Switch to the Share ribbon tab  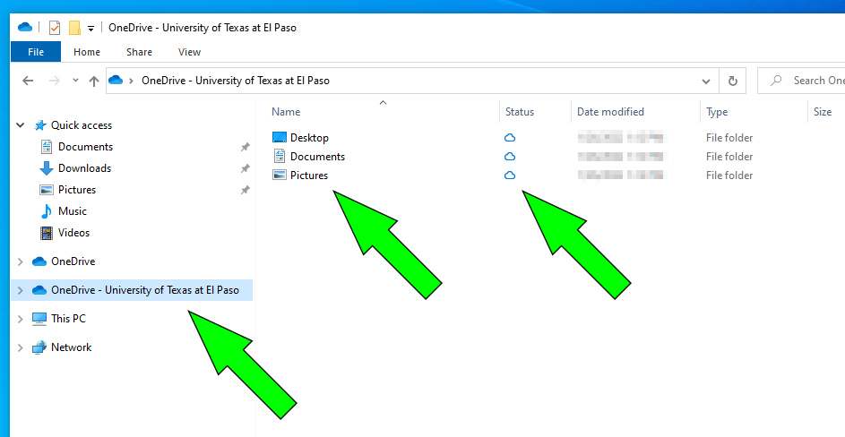[x=139, y=52]
